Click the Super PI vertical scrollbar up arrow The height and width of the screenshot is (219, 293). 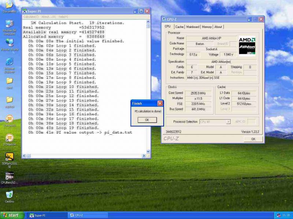click(x=148, y=22)
